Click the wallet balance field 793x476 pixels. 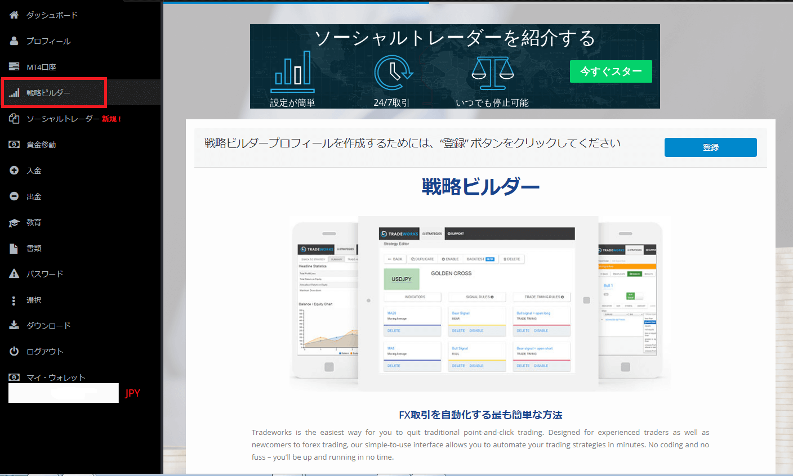(64, 393)
